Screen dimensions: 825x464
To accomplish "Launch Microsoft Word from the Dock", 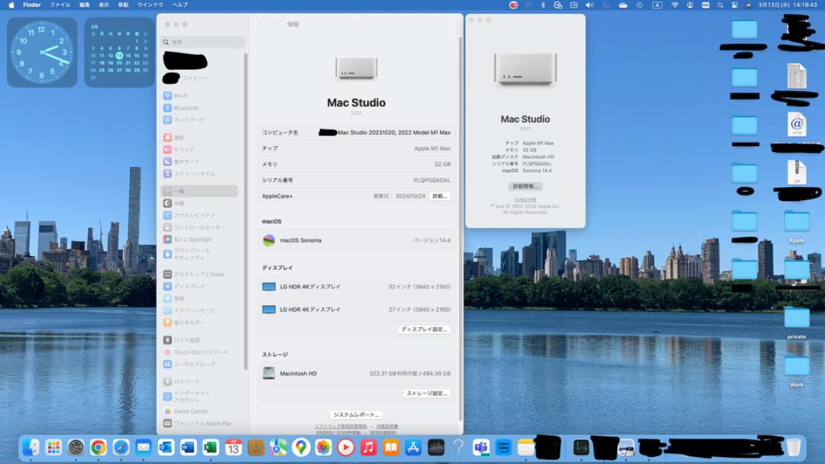I will pyautogui.click(x=188, y=448).
